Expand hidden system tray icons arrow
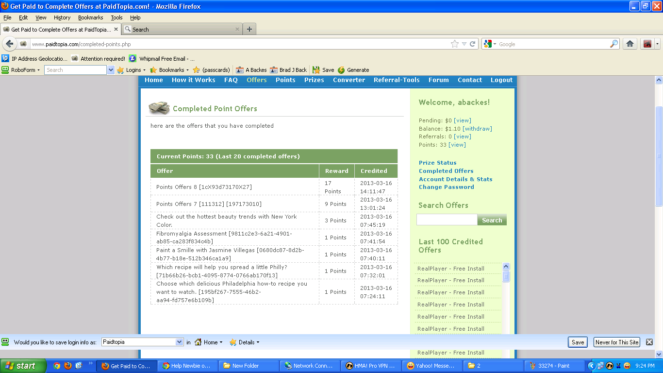Image resolution: width=663 pixels, height=373 pixels. tap(591, 366)
